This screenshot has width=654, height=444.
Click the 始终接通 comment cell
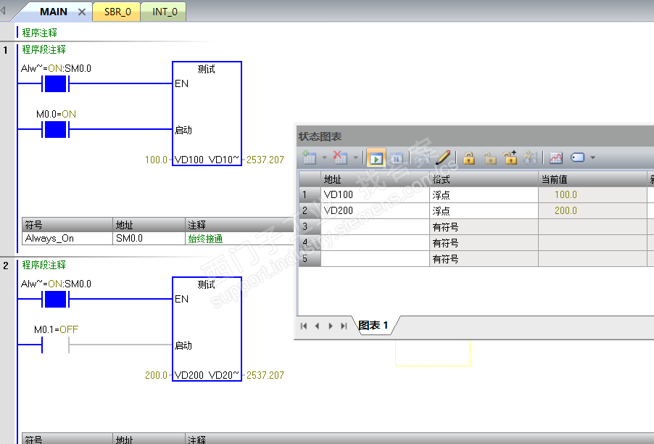(x=240, y=239)
